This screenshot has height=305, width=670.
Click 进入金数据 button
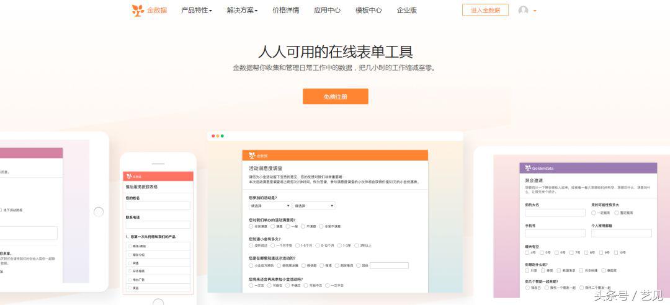coord(485,11)
